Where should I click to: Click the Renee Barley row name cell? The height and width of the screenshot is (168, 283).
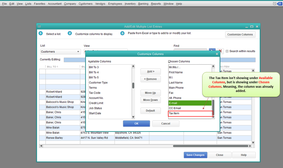63,138
